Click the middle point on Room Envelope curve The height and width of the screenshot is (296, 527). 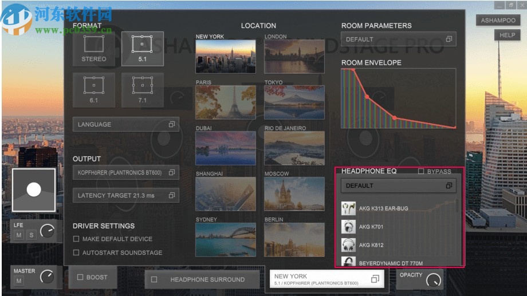(367, 97)
